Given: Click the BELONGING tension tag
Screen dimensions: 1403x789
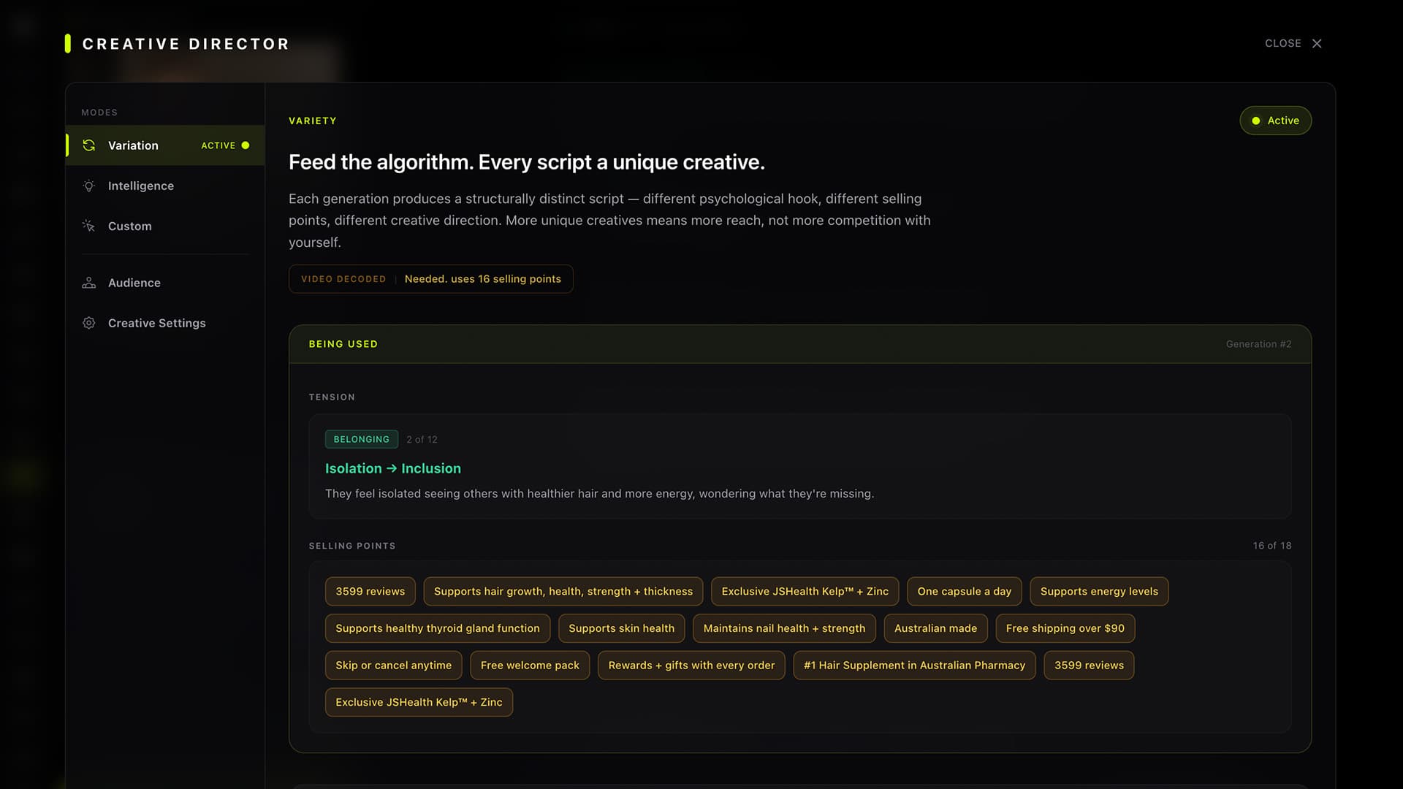Looking at the screenshot, I should pos(362,439).
